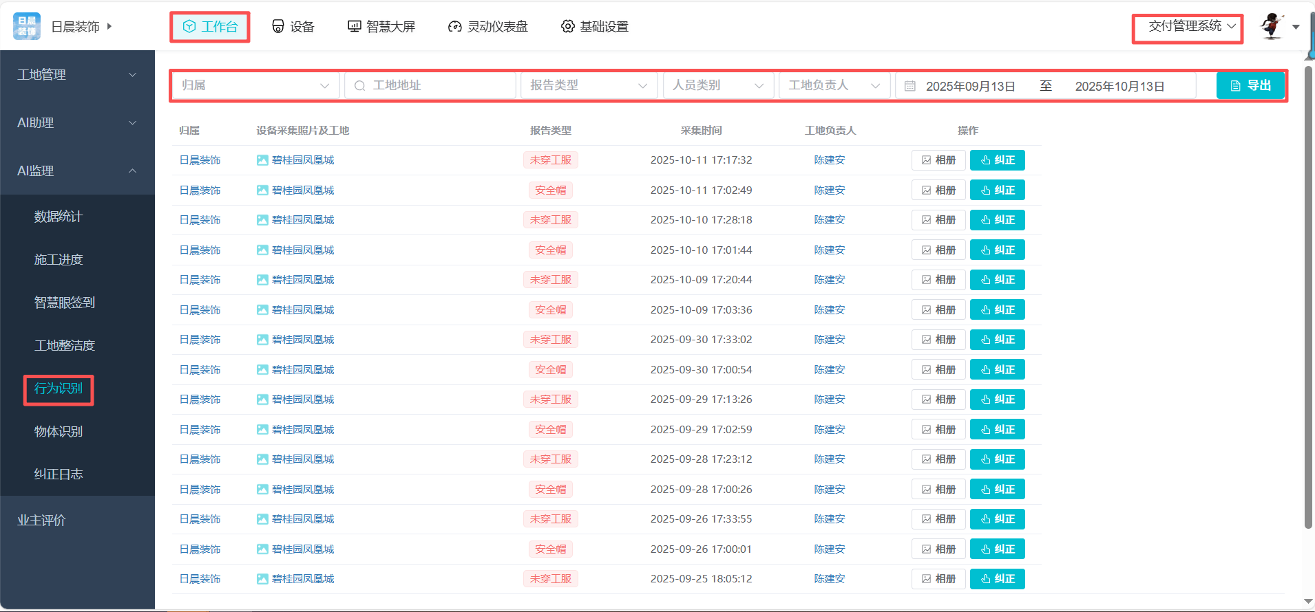Viewport: 1315px width, 612px height.
Task: Open the 灵动仪表盘 dashboard gauge icon
Action: pyautogui.click(x=454, y=26)
